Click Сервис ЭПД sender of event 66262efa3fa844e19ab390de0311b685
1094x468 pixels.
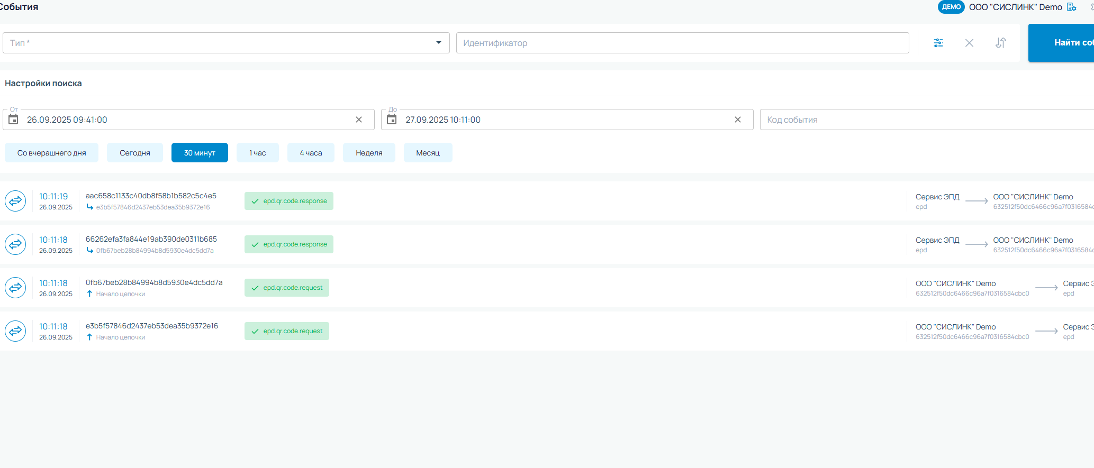pyautogui.click(x=937, y=240)
